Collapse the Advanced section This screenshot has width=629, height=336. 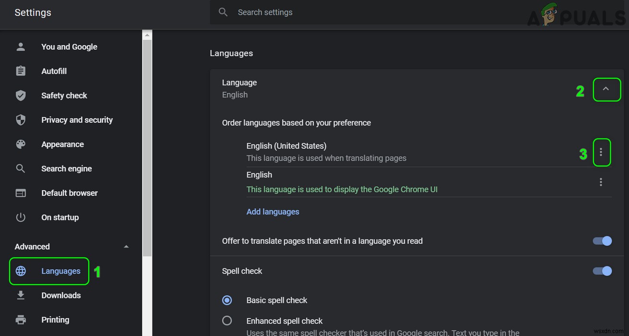point(126,246)
